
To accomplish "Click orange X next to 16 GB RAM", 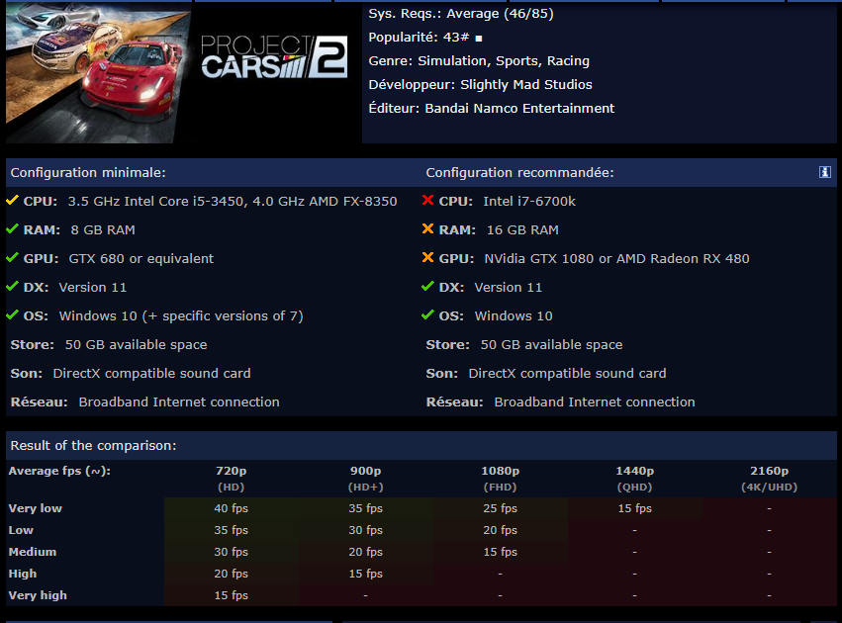I will [x=428, y=229].
